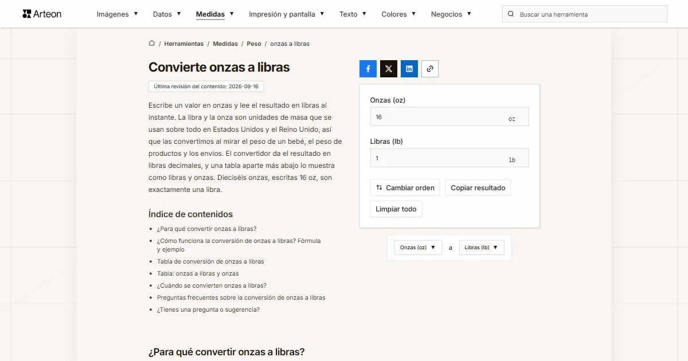Open the Medidas menu

[x=214, y=14]
